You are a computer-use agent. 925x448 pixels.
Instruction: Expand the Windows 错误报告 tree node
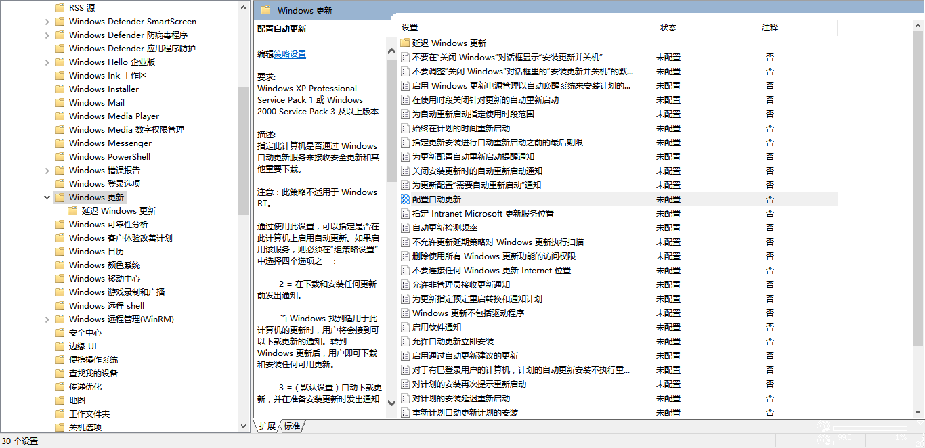click(x=47, y=171)
